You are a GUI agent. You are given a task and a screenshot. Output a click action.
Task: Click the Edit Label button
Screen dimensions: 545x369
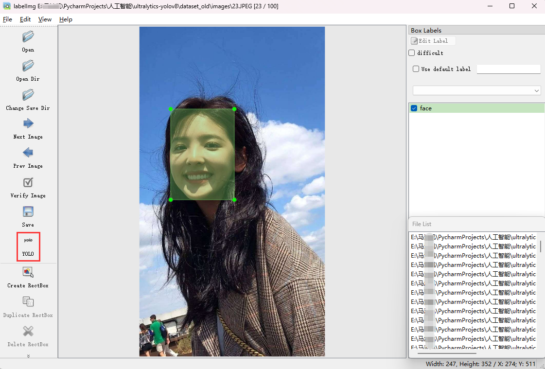tap(433, 41)
